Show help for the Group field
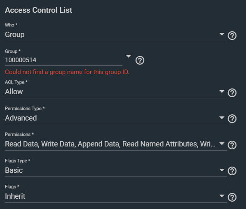 pos(140,60)
